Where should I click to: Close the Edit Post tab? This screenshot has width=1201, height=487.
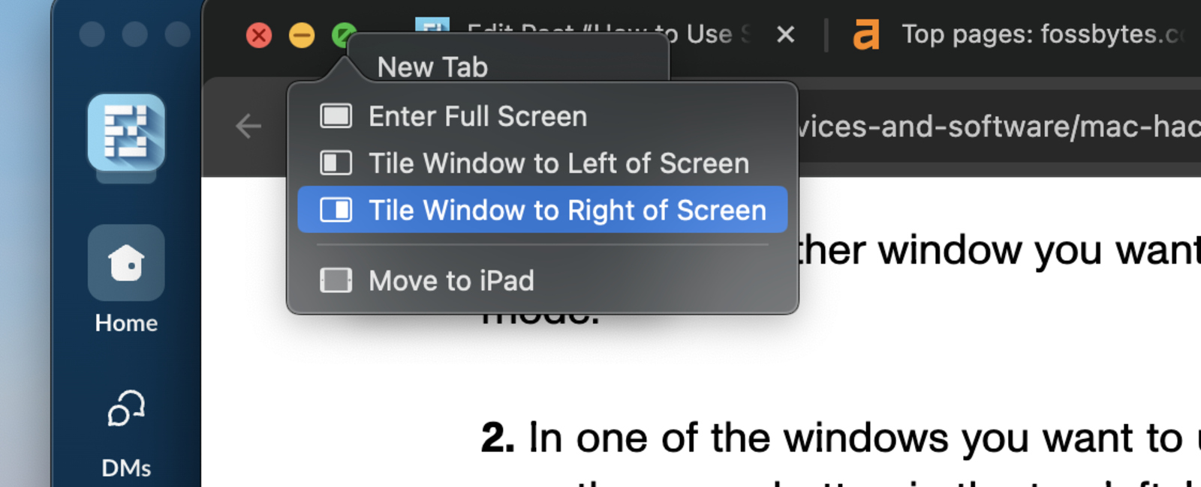point(785,34)
